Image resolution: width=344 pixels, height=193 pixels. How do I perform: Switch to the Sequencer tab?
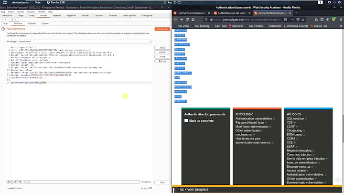coord(71,16)
